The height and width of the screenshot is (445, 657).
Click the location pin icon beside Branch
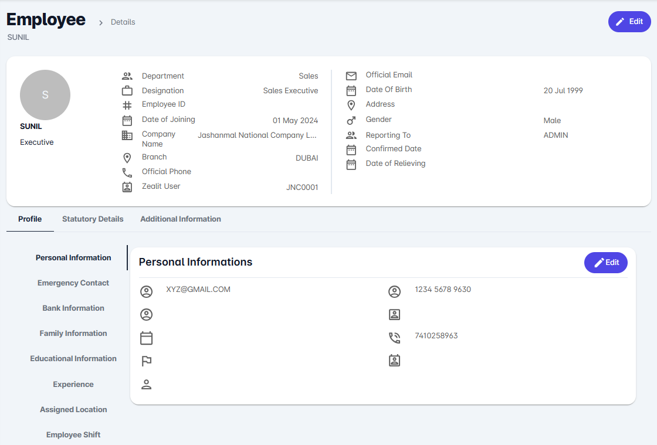tap(127, 158)
